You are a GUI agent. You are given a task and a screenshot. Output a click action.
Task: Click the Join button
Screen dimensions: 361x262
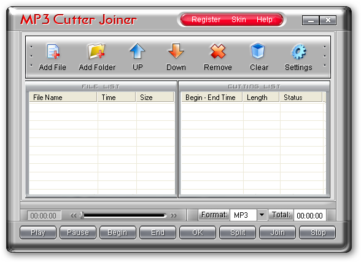click(x=278, y=233)
